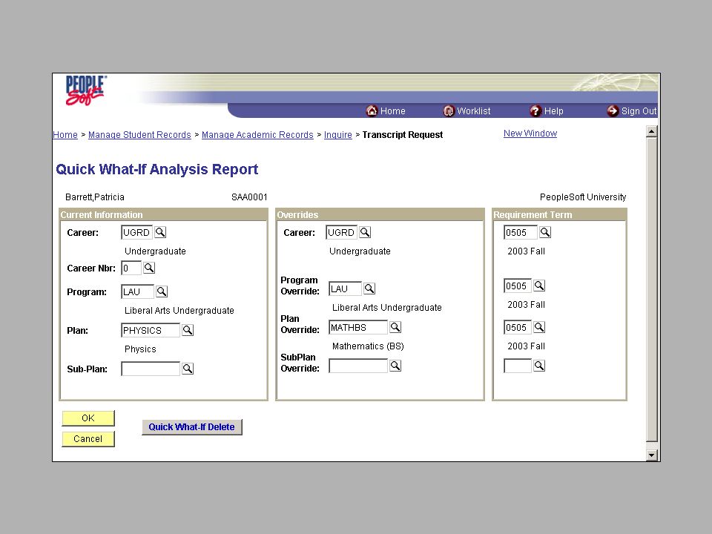Click the PeopleSoft logo
Viewport: 712px width, 534px height.
pos(86,90)
